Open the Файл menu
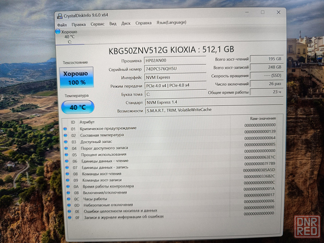This screenshot has width=324, height=243. coord(62,25)
